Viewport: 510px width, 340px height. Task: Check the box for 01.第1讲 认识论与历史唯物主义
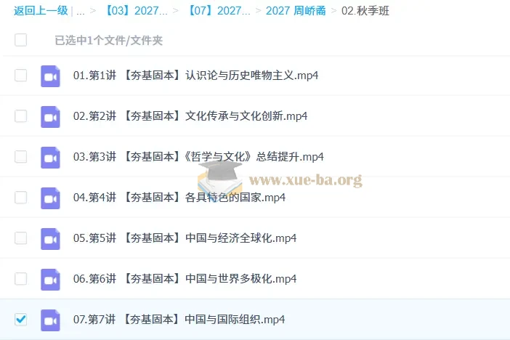coord(21,75)
